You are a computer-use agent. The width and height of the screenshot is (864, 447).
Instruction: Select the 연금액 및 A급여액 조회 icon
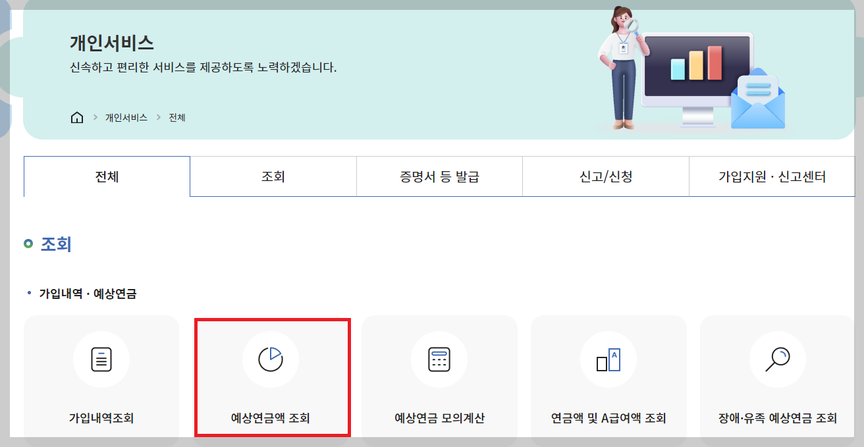tap(608, 359)
